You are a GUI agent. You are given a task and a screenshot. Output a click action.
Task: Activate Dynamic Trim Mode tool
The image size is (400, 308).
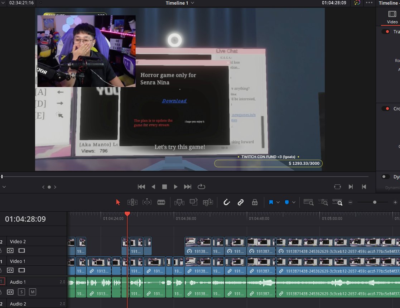click(x=147, y=202)
